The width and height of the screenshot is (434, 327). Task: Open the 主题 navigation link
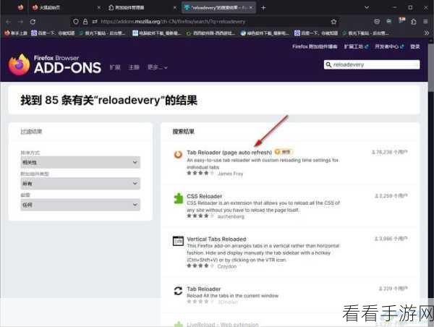pos(134,67)
